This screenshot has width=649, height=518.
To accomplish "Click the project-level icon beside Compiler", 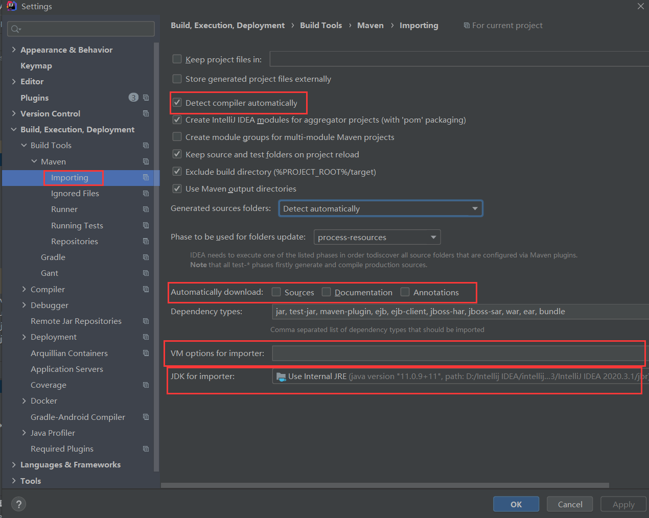I will coord(146,289).
